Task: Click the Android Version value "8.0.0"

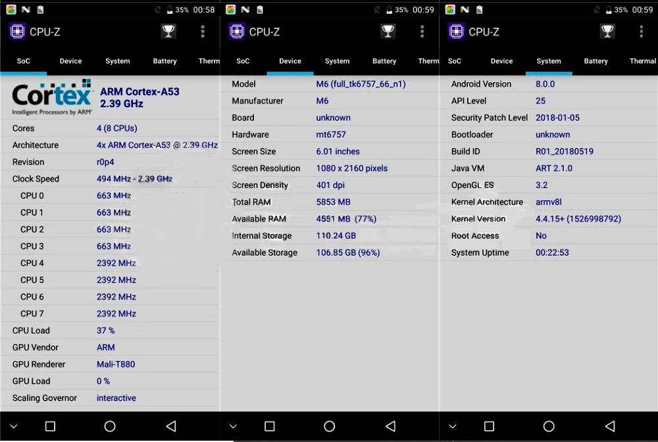Action: [545, 84]
